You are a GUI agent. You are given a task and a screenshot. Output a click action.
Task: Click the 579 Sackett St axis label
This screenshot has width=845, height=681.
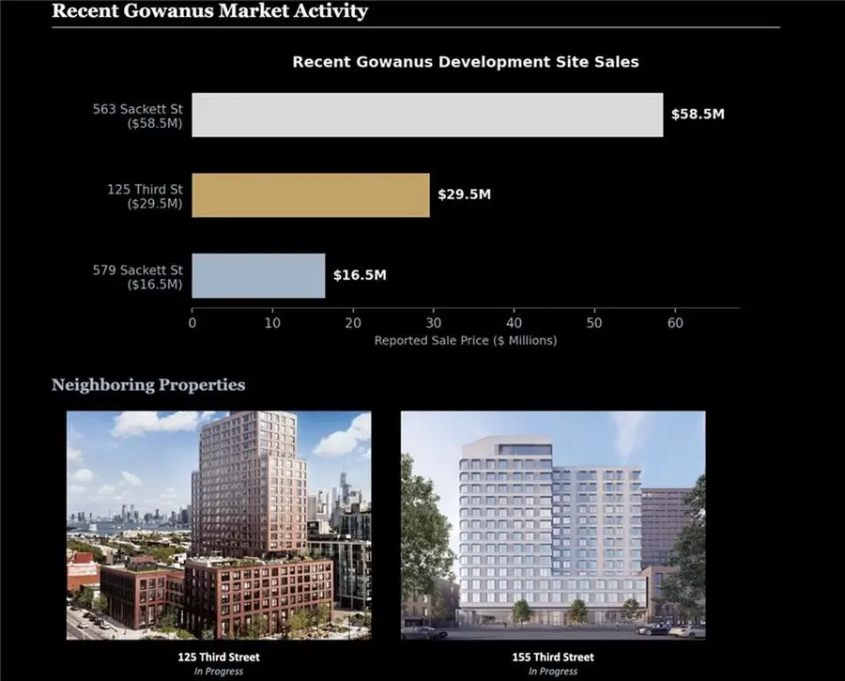click(138, 277)
